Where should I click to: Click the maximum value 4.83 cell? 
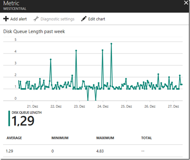click(x=100, y=151)
